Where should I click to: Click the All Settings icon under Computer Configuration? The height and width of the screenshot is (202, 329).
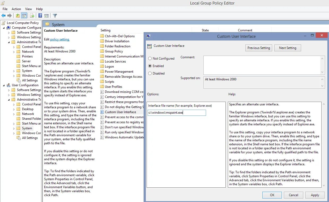tap(18, 80)
